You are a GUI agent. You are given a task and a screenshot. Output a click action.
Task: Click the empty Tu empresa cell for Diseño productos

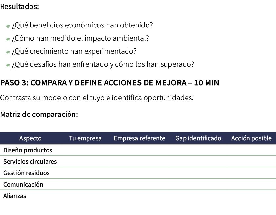[x=85, y=150]
